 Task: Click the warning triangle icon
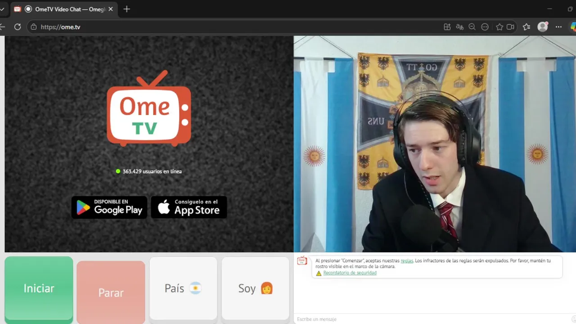(x=319, y=273)
